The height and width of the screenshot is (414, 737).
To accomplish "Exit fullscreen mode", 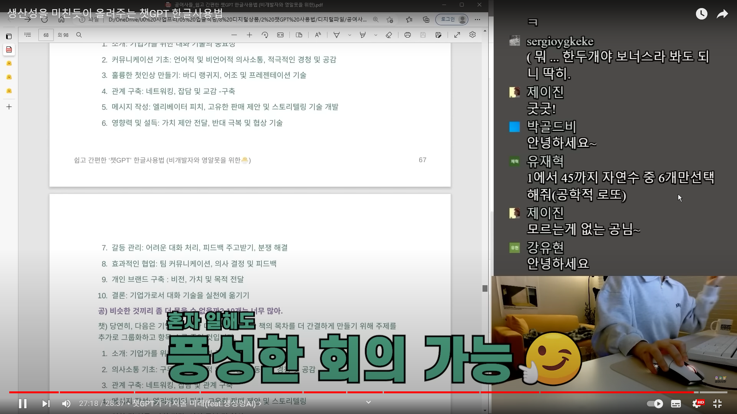I will (717, 404).
